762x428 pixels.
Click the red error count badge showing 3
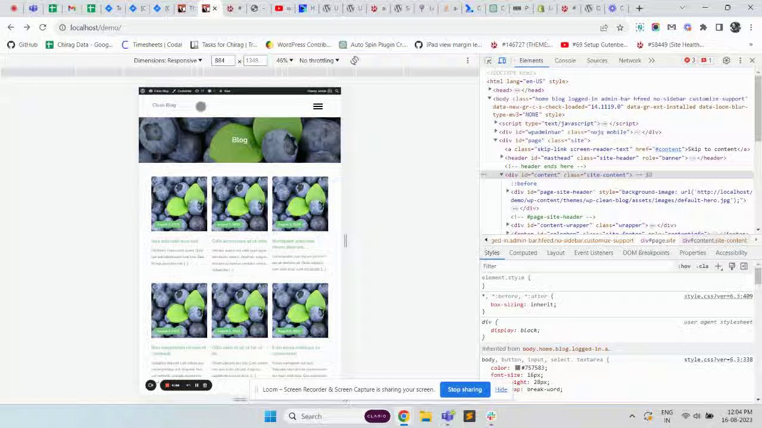pos(690,61)
